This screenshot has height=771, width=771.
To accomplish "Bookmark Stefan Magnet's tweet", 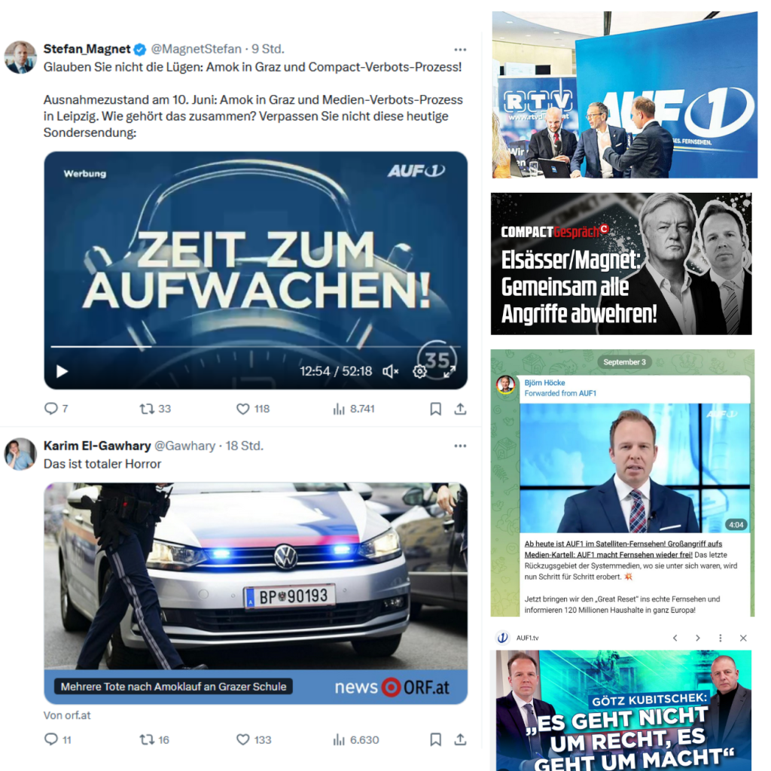I will click(x=436, y=409).
